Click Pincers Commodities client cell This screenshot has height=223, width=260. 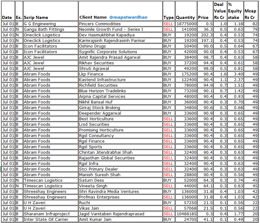tap(121, 24)
